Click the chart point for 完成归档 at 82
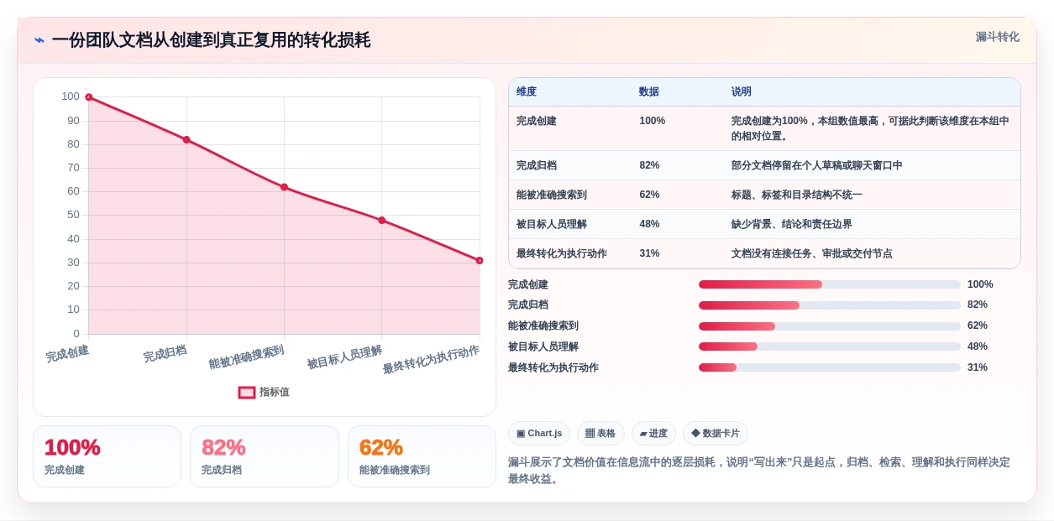Image resolution: width=1054 pixels, height=521 pixels. pos(186,140)
